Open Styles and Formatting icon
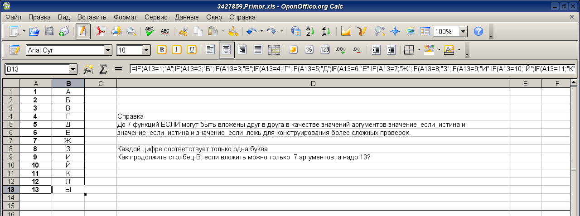 click(14, 50)
